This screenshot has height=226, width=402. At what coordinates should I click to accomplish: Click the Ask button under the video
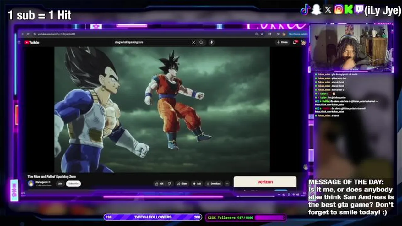click(x=197, y=184)
